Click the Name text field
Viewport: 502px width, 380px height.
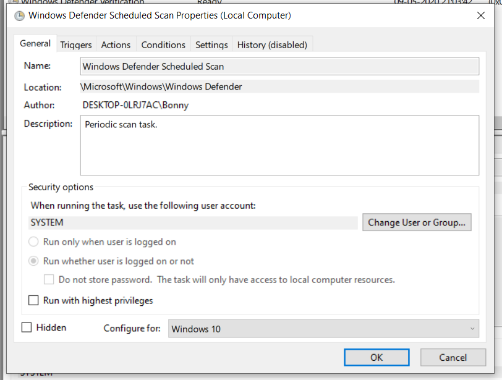(279, 66)
